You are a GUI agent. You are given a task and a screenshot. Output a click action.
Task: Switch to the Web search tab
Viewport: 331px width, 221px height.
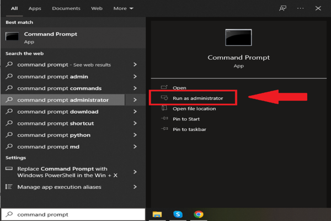pyautogui.click(x=97, y=8)
